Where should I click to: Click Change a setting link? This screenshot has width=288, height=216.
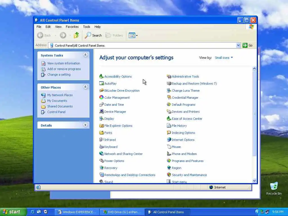coord(59,75)
